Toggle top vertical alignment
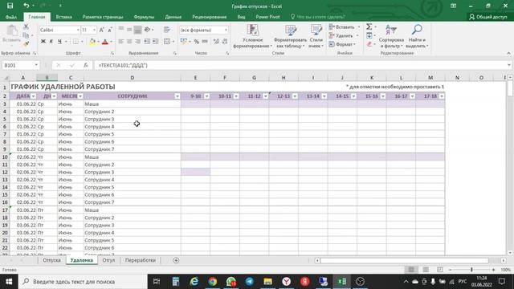514x289 pixels. [121, 30]
